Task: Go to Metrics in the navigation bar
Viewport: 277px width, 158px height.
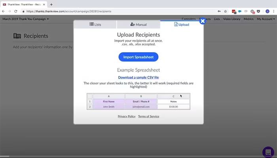Action: (x=249, y=19)
